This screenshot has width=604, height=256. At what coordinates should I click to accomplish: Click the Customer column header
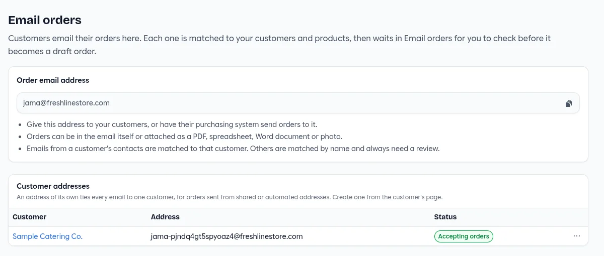pos(29,217)
